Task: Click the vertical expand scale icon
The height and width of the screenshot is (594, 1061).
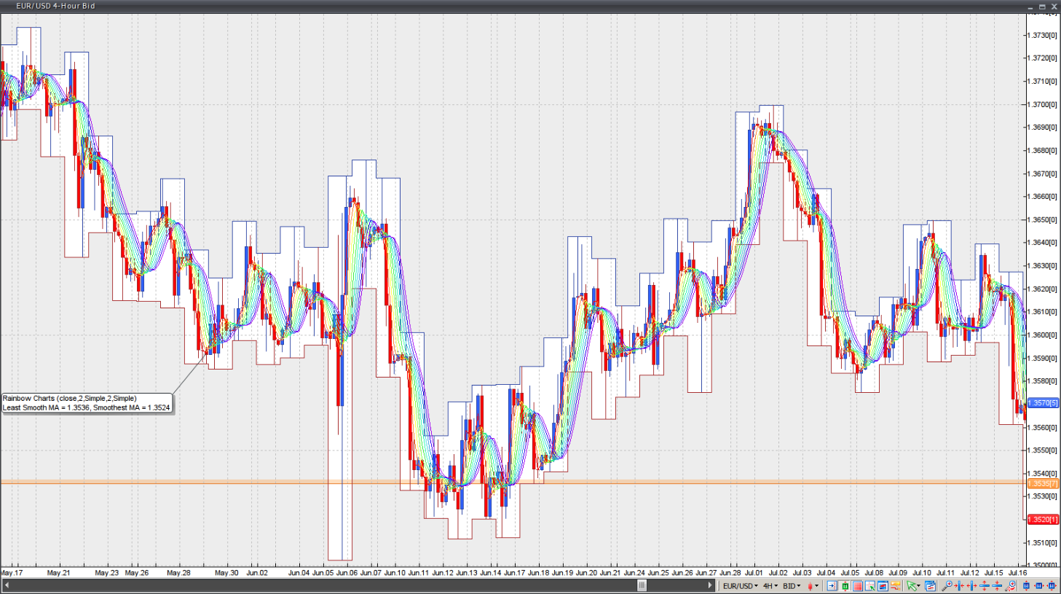Action: pos(983,585)
